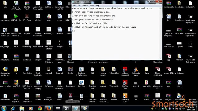Select the New folder desktop icon

[147, 84]
